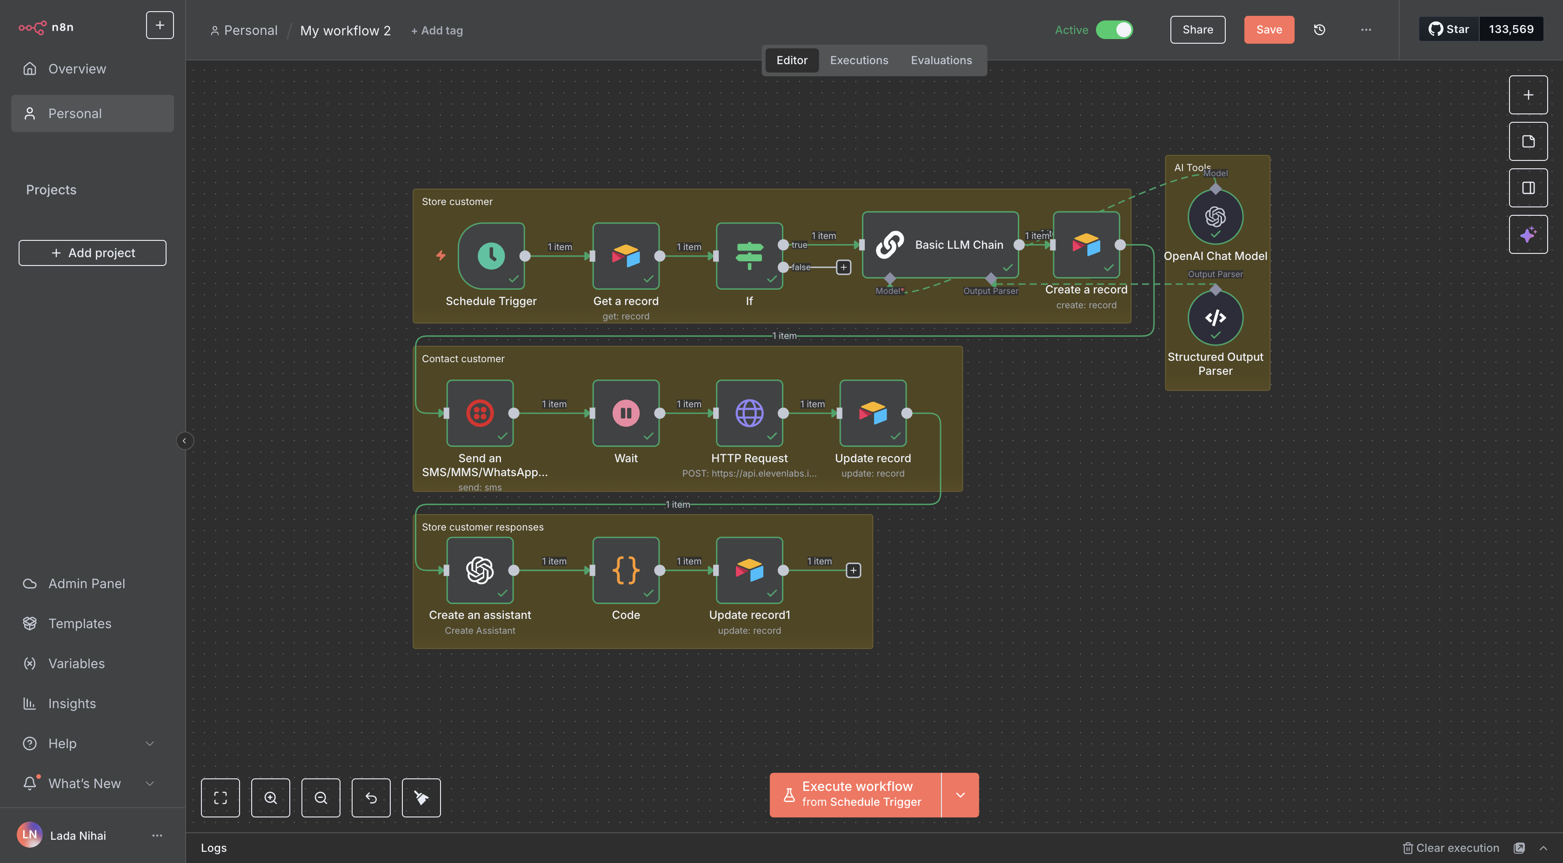Select the Store customer sticky note title

click(x=457, y=201)
